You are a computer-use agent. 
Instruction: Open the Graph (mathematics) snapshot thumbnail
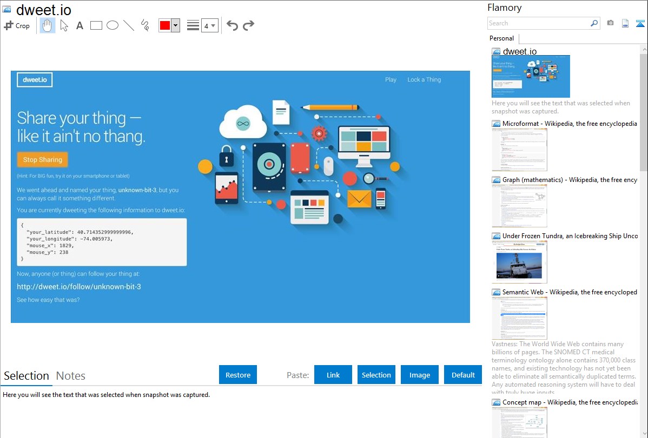pyautogui.click(x=519, y=206)
